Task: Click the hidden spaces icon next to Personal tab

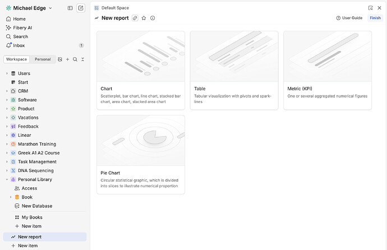Action: [60, 59]
